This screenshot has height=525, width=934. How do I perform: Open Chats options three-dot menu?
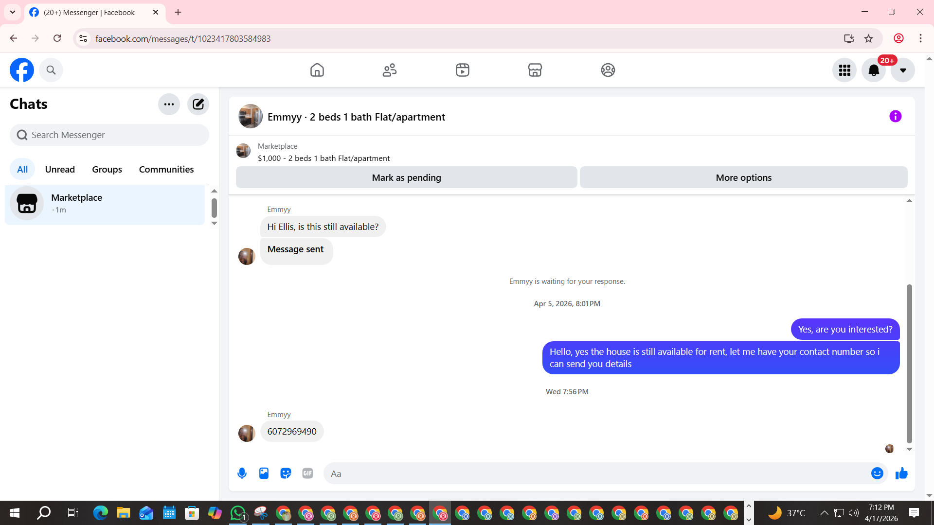pos(169,104)
